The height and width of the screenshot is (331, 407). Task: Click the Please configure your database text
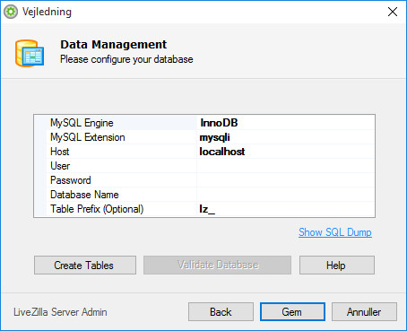tap(126, 59)
